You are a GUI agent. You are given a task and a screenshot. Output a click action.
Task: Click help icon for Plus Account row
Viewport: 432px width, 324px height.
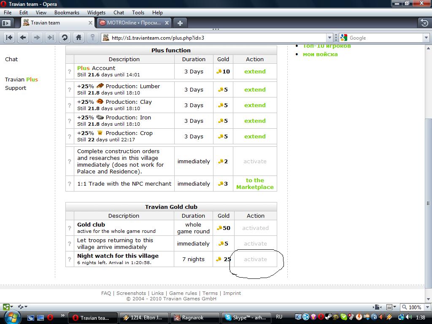coord(70,72)
